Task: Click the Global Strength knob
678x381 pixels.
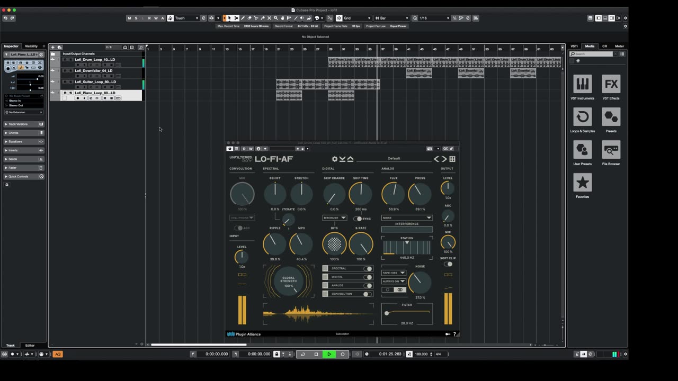Action: (288, 282)
